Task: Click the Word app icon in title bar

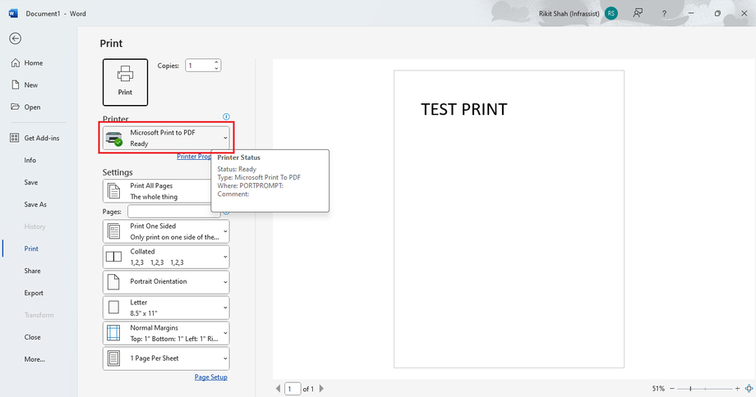Action: (x=13, y=13)
